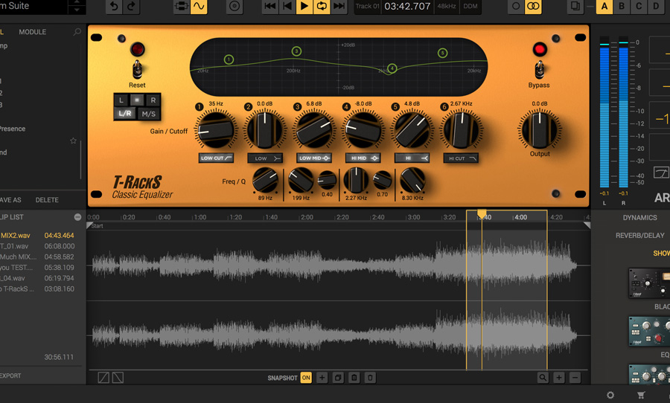Remove clip with minus icon in clip list
Viewport: 670px width, 403px height.
coord(77,217)
